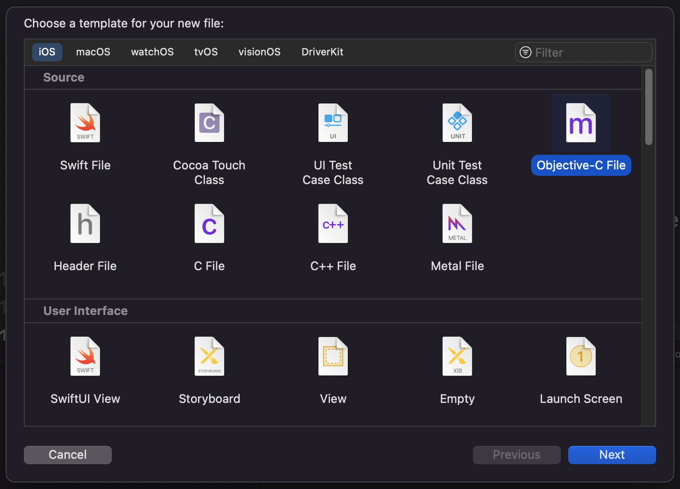Choose the Cocoa Touch Class icon
The width and height of the screenshot is (680, 489).
[209, 123]
